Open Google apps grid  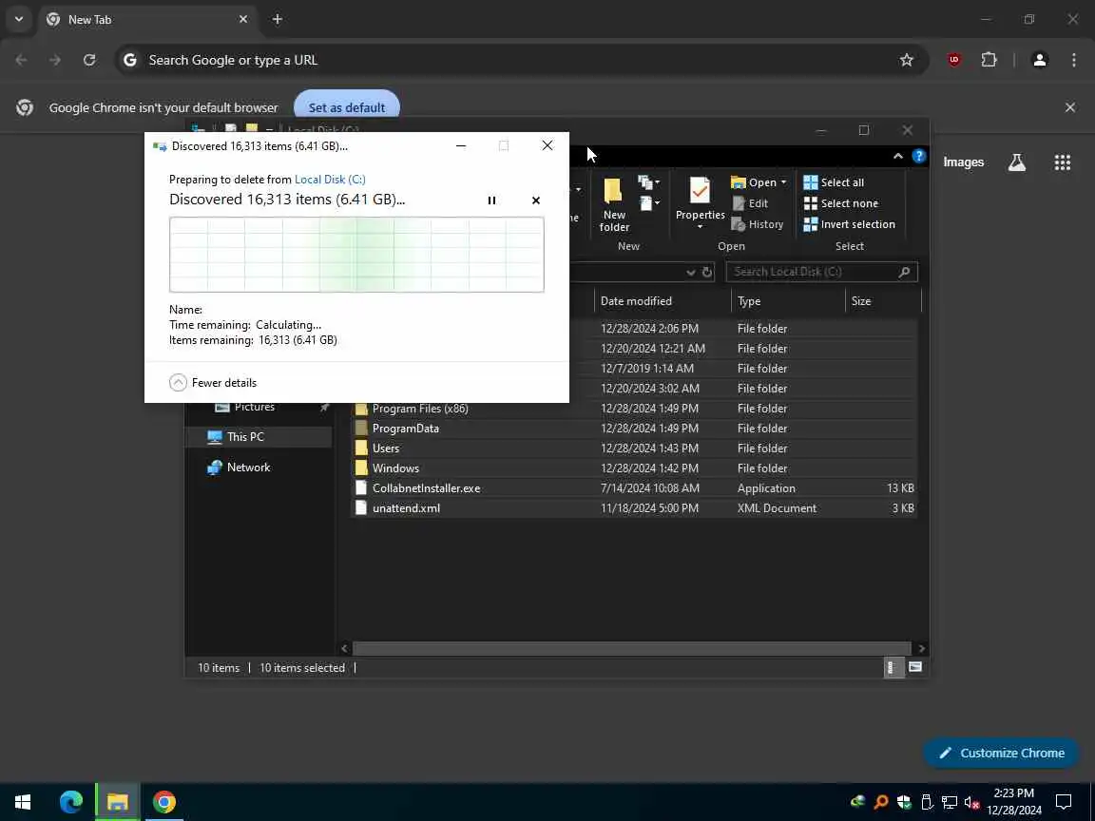(1062, 162)
